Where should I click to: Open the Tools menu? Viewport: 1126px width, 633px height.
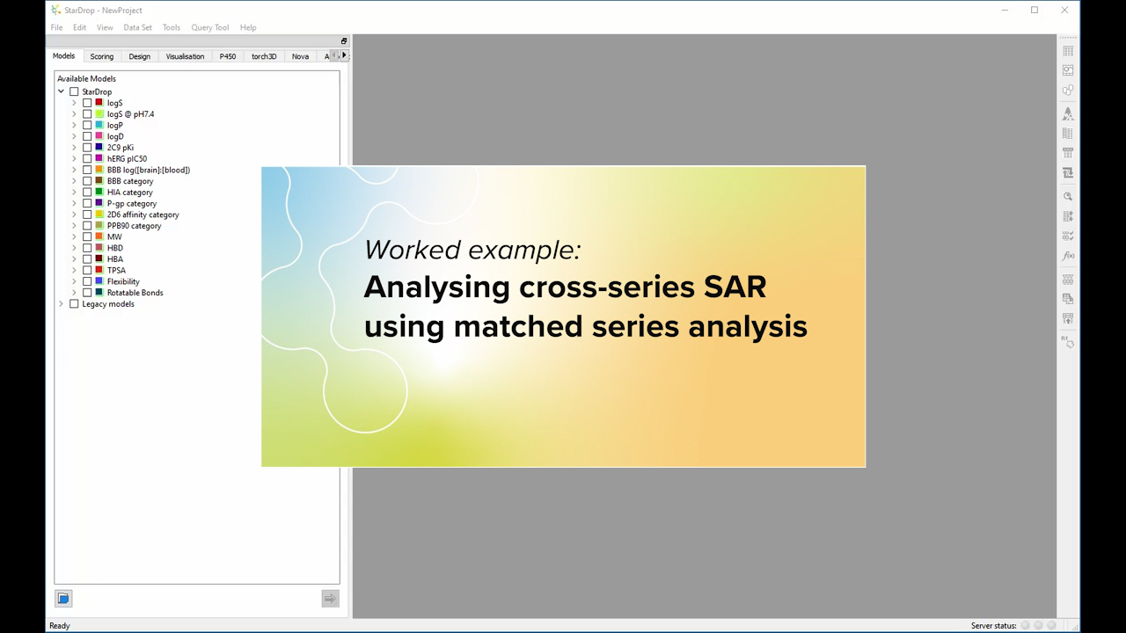[x=172, y=27]
